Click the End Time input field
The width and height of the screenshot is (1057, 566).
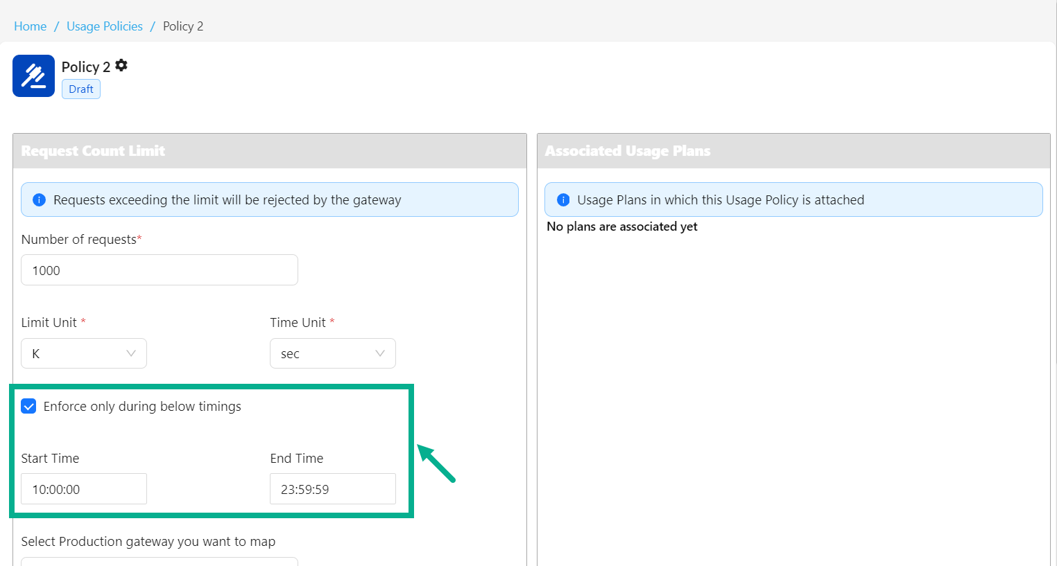[333, 489]
